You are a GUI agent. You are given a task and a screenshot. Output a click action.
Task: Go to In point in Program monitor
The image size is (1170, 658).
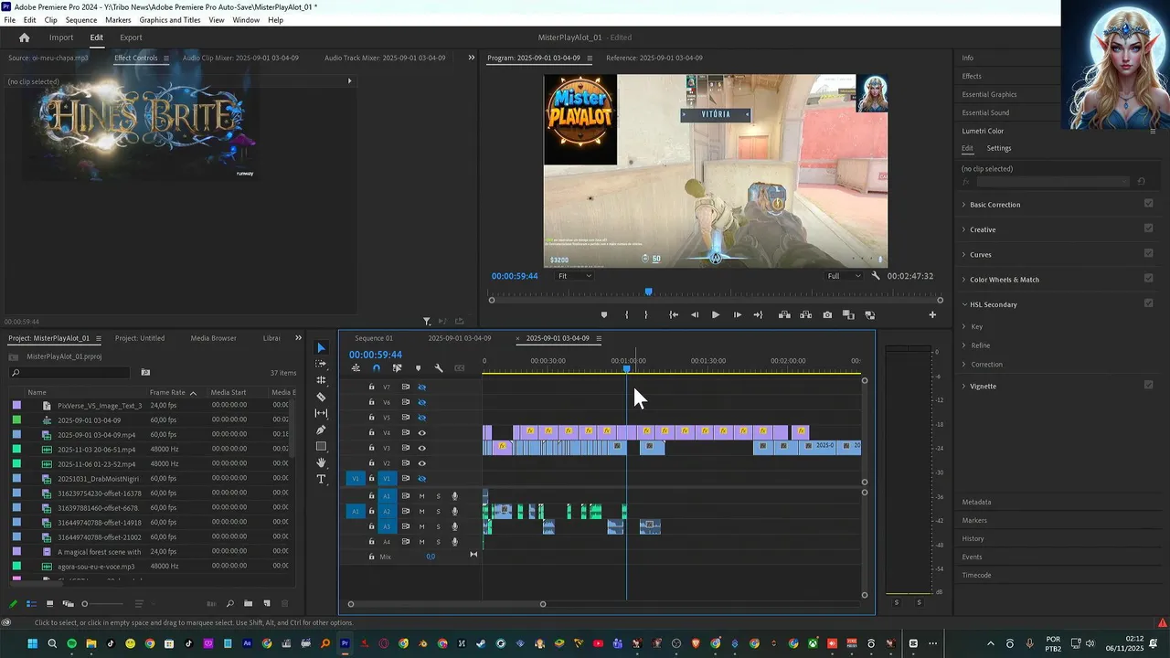click(673, 314)
